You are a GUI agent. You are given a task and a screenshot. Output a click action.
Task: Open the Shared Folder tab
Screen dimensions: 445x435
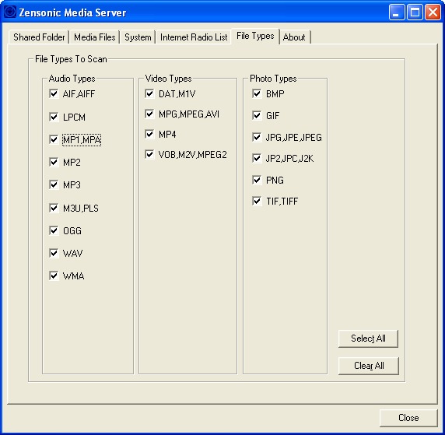point(39,37)
